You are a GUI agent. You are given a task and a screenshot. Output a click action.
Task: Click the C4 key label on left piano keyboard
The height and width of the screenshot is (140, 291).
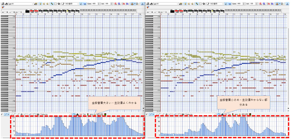(x=14, y=59)
